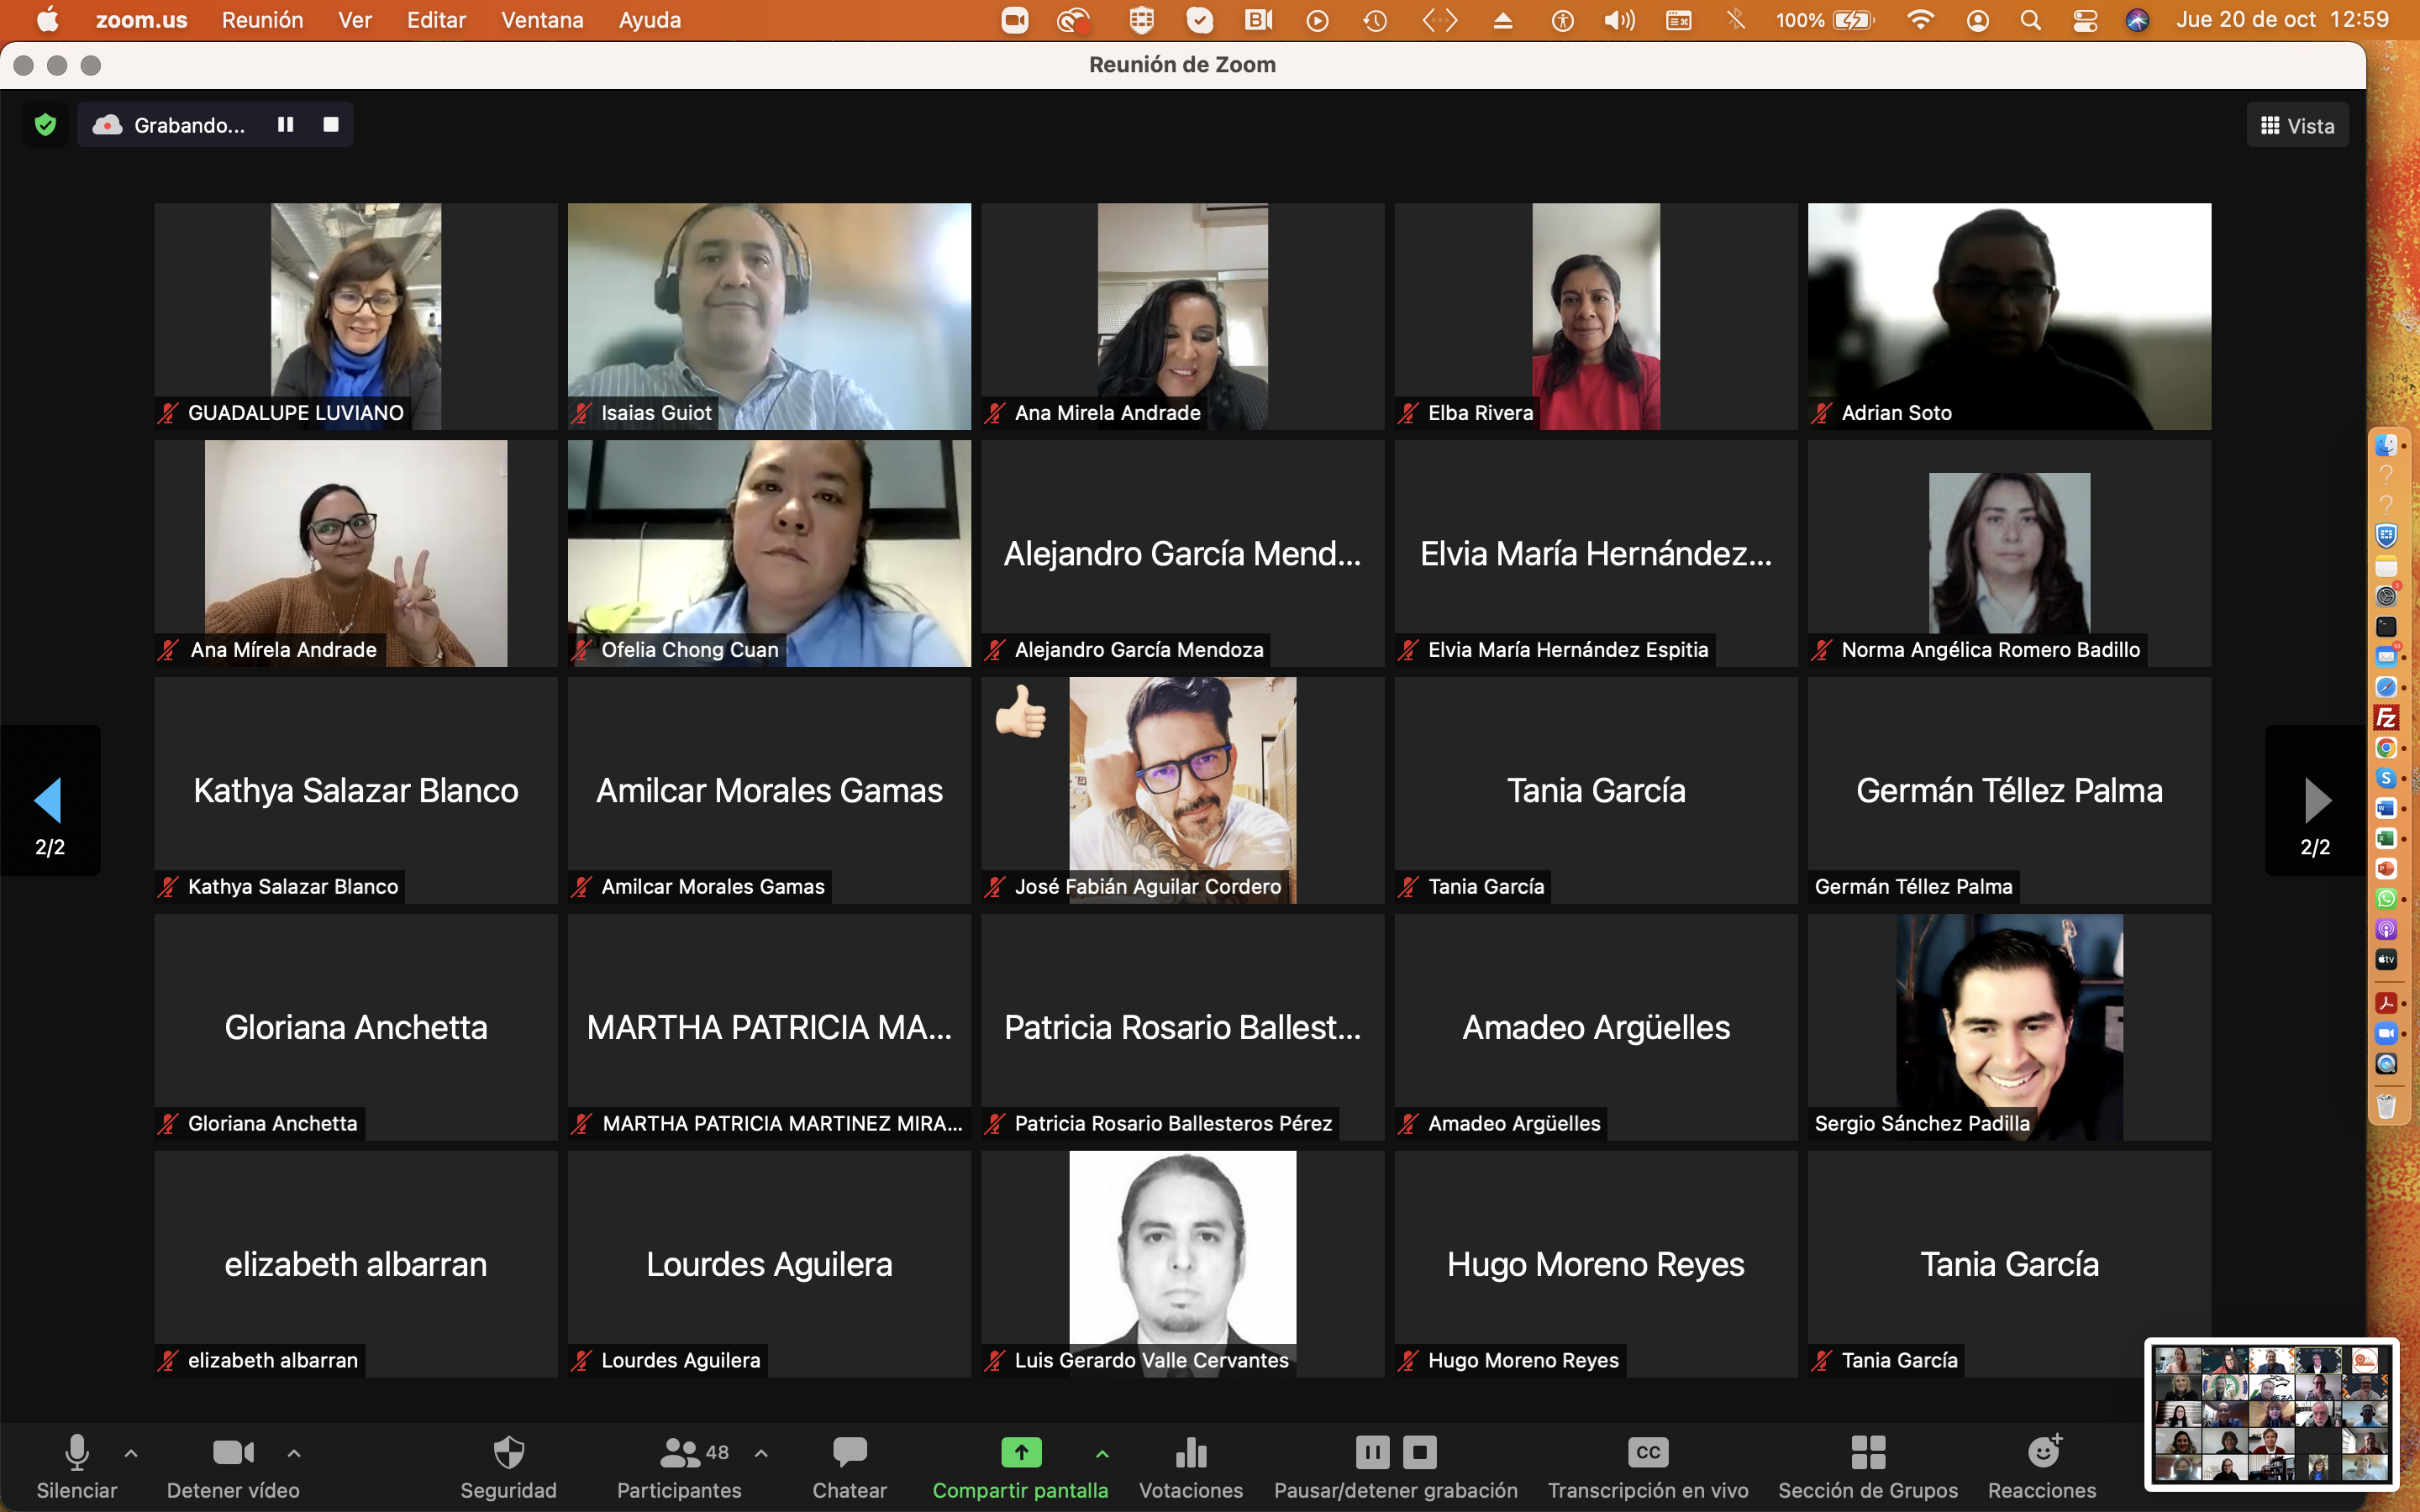2420x1512 pixels.
Task: Select Sergio Sánchez Padilla video tile
Action: 2008,1026
